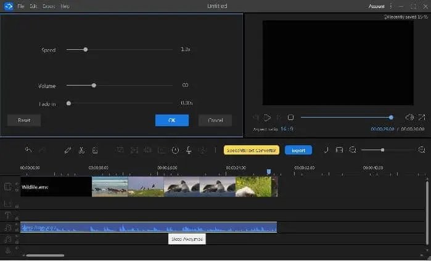Open the Help menu

65,6
